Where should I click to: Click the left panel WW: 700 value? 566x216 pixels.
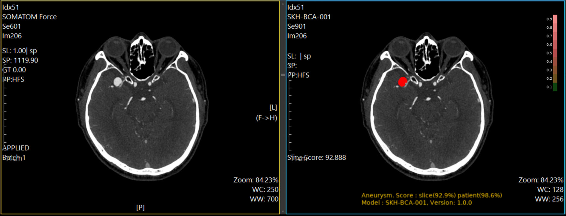(264, 199)
